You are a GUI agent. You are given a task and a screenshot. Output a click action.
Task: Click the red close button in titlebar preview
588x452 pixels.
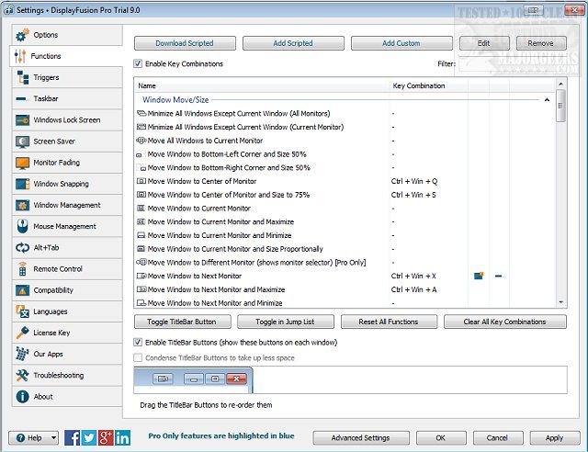pyautogui.click(x=236, y=379)
